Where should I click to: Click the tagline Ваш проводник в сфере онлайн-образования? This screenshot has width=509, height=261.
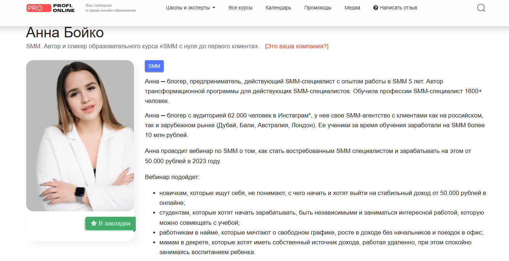(110, 8)
